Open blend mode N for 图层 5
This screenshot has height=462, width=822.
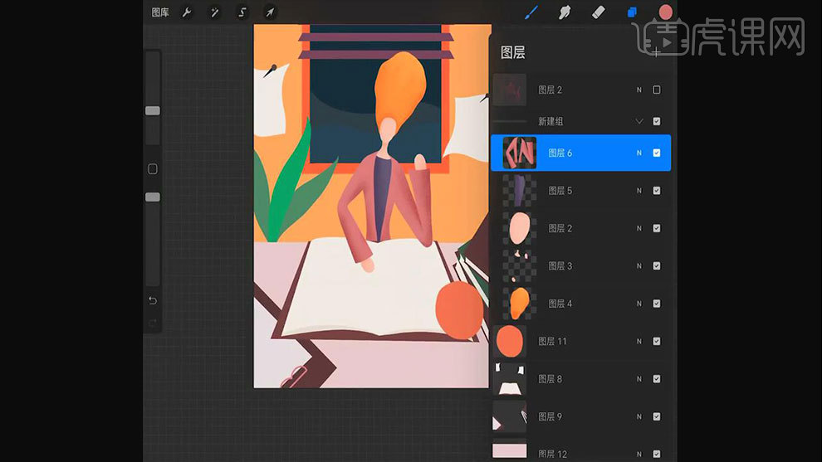click(639, 191)
